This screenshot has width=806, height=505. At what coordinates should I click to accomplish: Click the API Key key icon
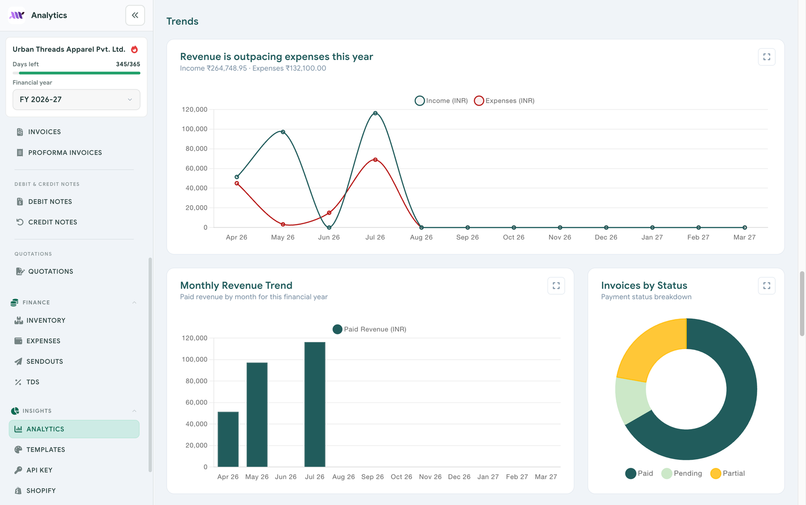coord(18,470)
